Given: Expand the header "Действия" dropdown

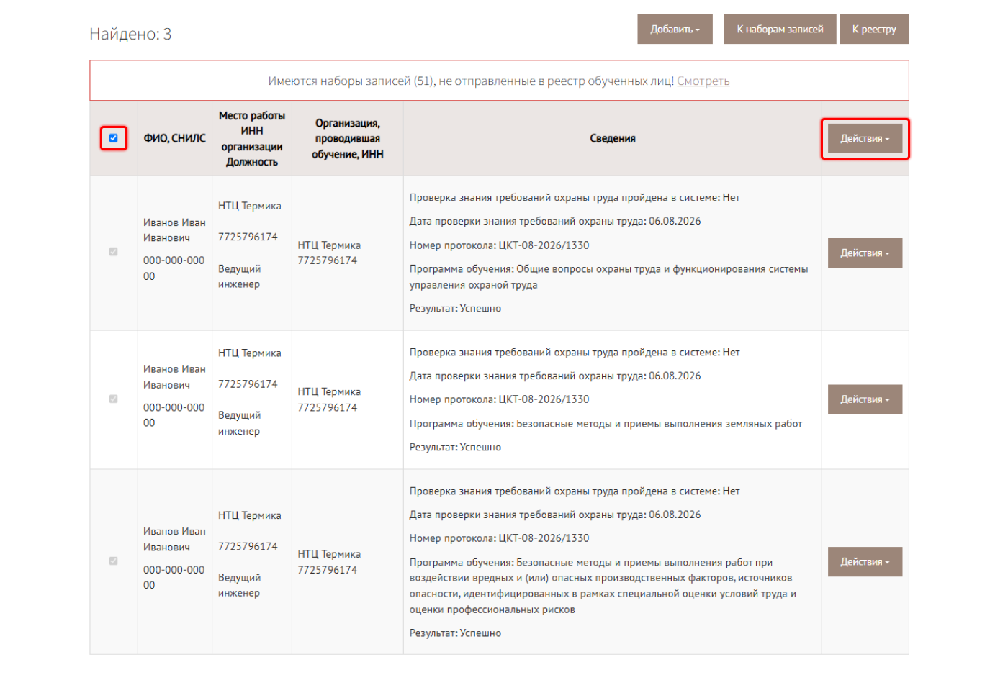Looking at the screenshot, I should click(x=865, y=138).
